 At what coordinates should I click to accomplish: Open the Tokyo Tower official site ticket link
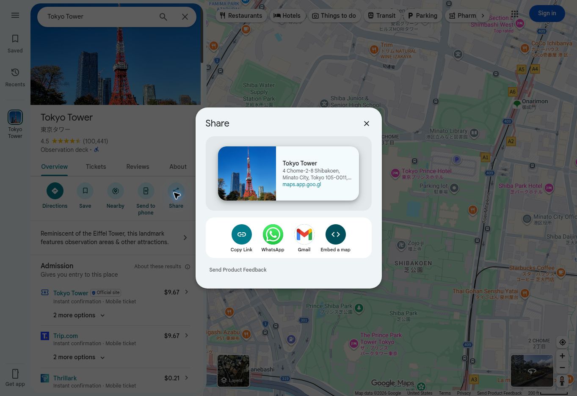[x=71, y=293]
